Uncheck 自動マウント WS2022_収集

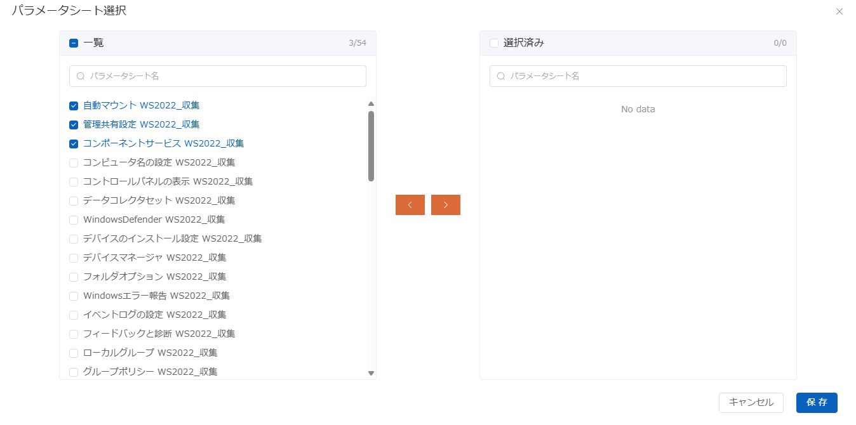coord(74,106)
